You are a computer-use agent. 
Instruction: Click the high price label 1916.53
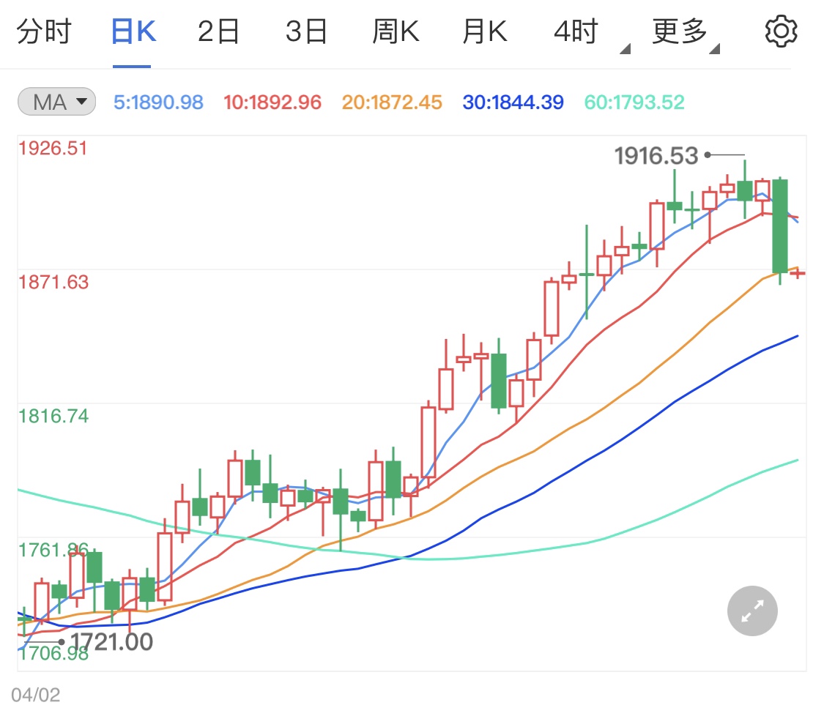point(656,155)
